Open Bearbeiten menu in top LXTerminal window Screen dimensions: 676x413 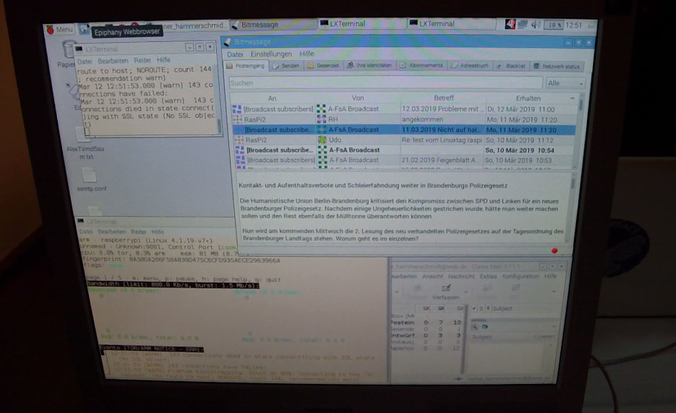click(113, 61)
